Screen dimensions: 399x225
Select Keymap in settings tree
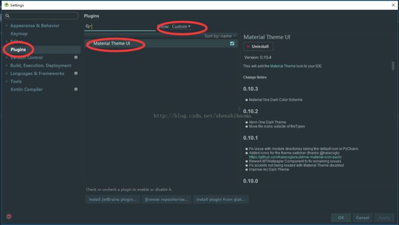(19, 34)
